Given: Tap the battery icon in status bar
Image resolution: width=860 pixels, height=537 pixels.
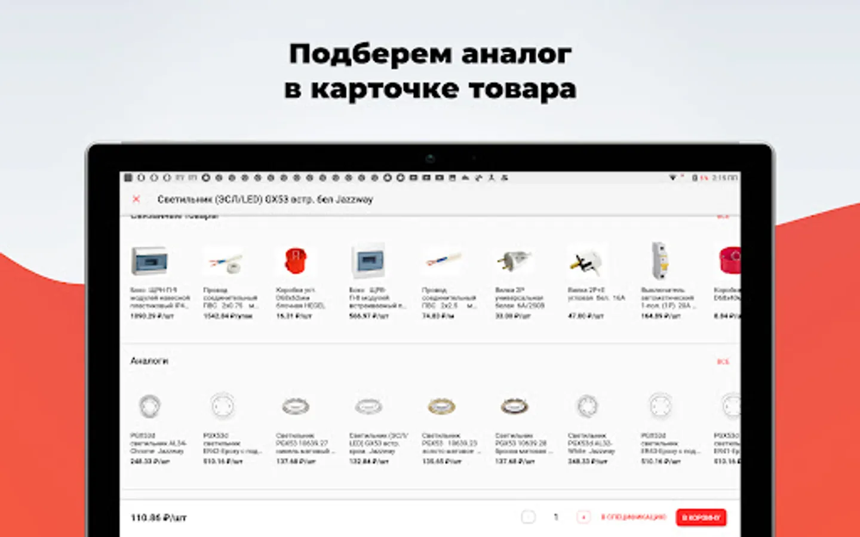Looking at the screenshot, I should click(695, 178).
